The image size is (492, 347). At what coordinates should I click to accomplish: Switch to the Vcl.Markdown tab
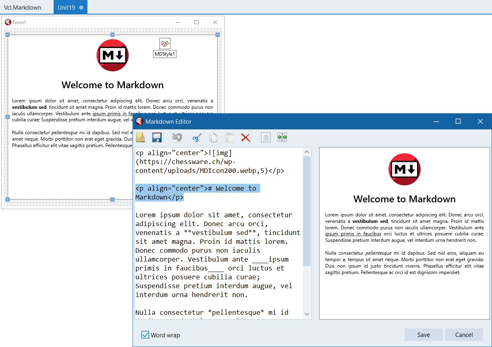[23, 7]
